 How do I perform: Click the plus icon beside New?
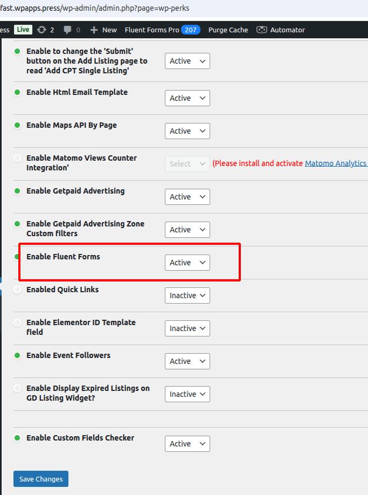click(x=94, y=30)
